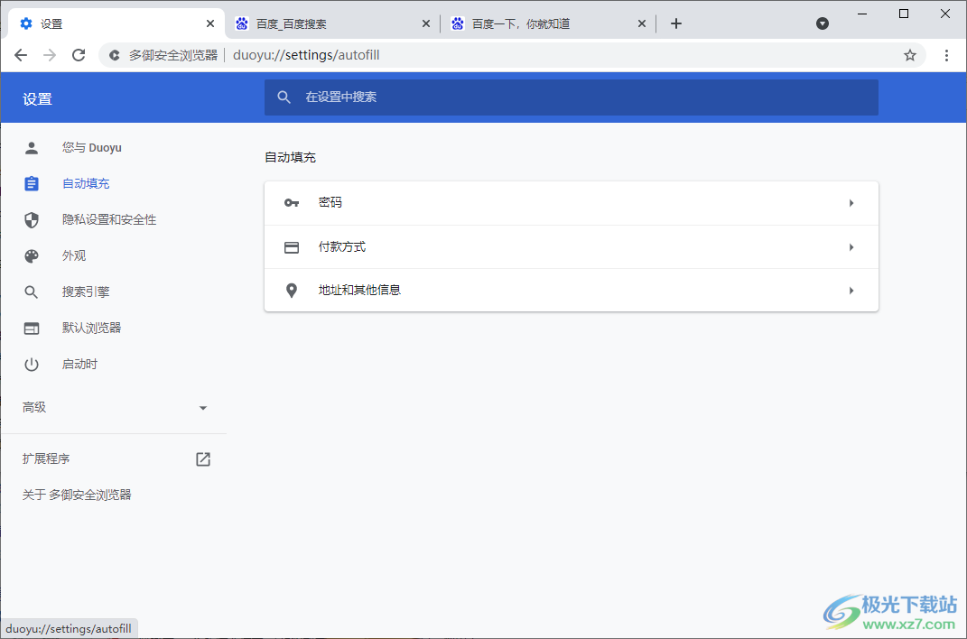Click the clipboard icon beside 自动填充
Screen dimensions: 967x639
(x=32, y=183)
